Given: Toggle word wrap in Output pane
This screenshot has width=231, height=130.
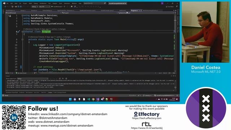Looking at the screenshot, I should 63,79.
